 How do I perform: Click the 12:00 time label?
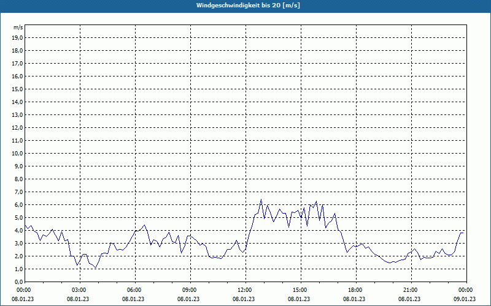pos(245,290)
